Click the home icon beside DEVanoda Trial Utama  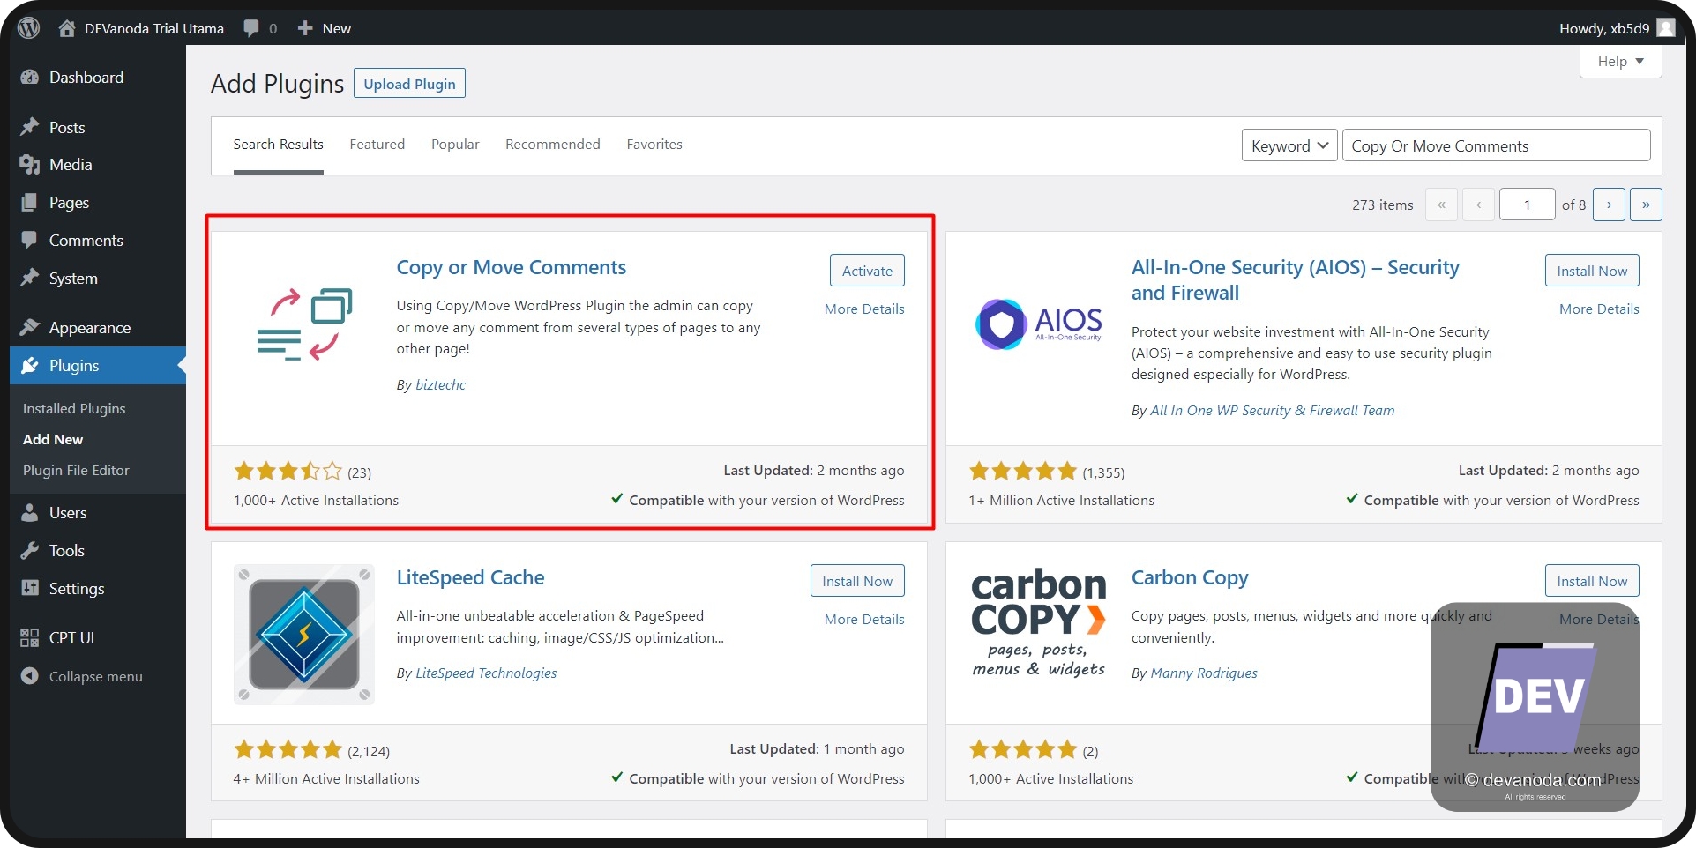tap(67, 28)
